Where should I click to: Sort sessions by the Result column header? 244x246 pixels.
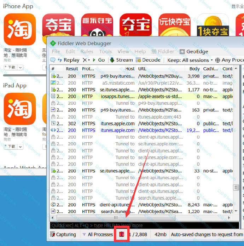coord(72,69)
